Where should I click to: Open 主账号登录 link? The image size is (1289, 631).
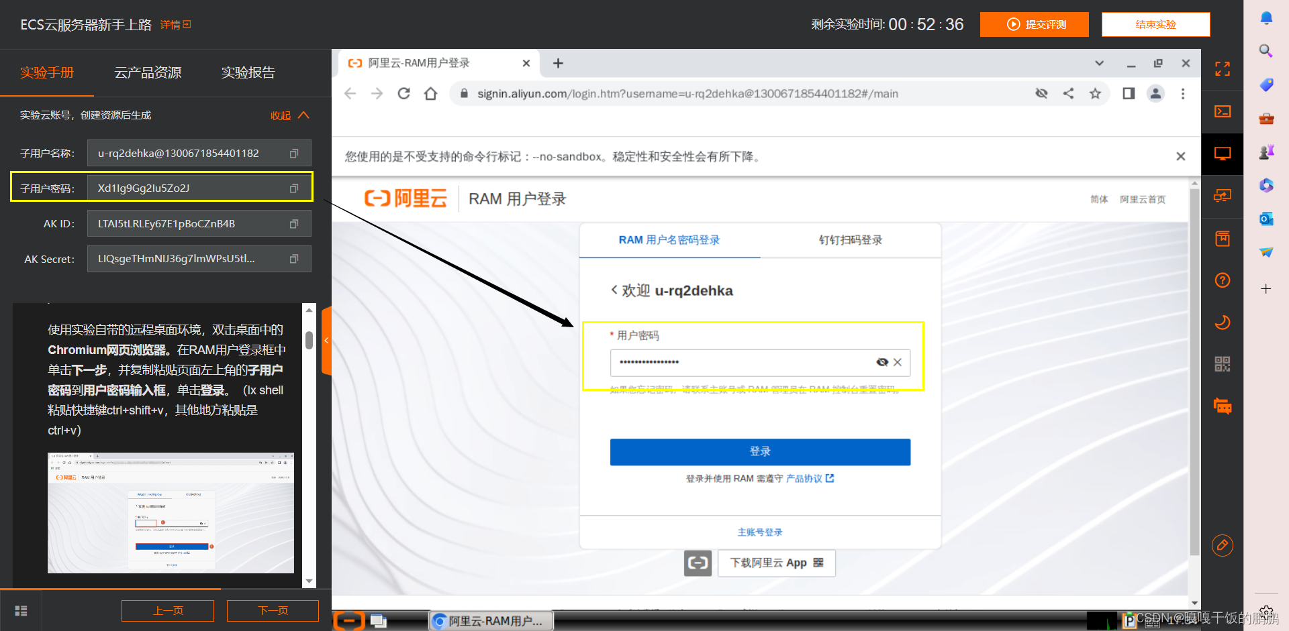[760, 532]
